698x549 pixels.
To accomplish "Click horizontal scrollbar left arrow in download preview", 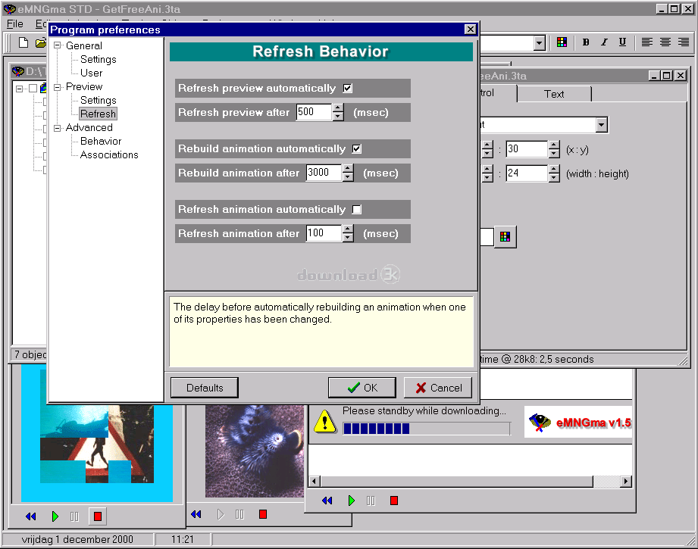I will pos(315,482).
